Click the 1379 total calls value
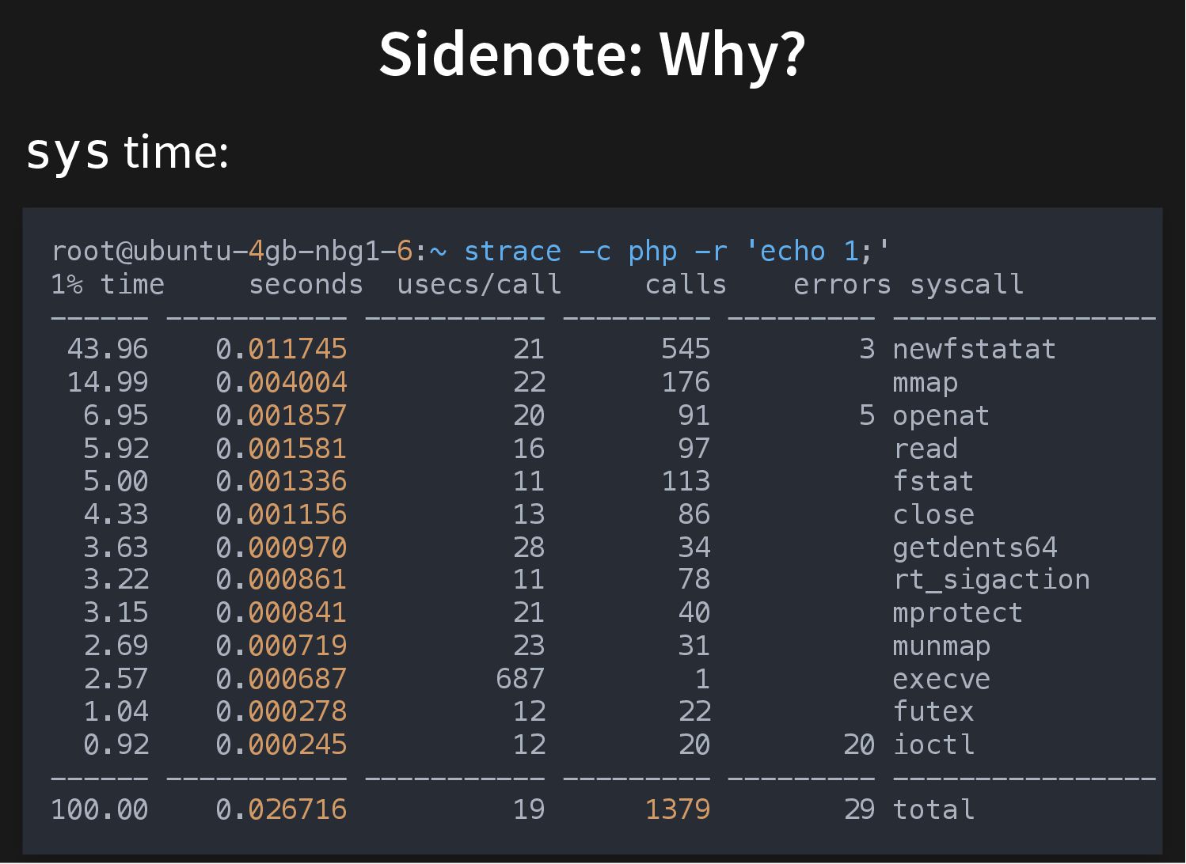The height and width of the screenshot is (864, 1186). pos(678,810)
